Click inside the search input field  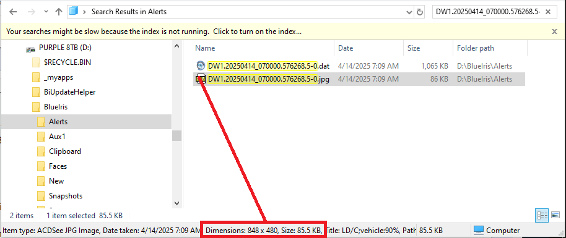point(488,12)
